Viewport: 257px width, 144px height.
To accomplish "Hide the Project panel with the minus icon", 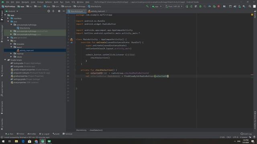I will (x=63, y=11).
